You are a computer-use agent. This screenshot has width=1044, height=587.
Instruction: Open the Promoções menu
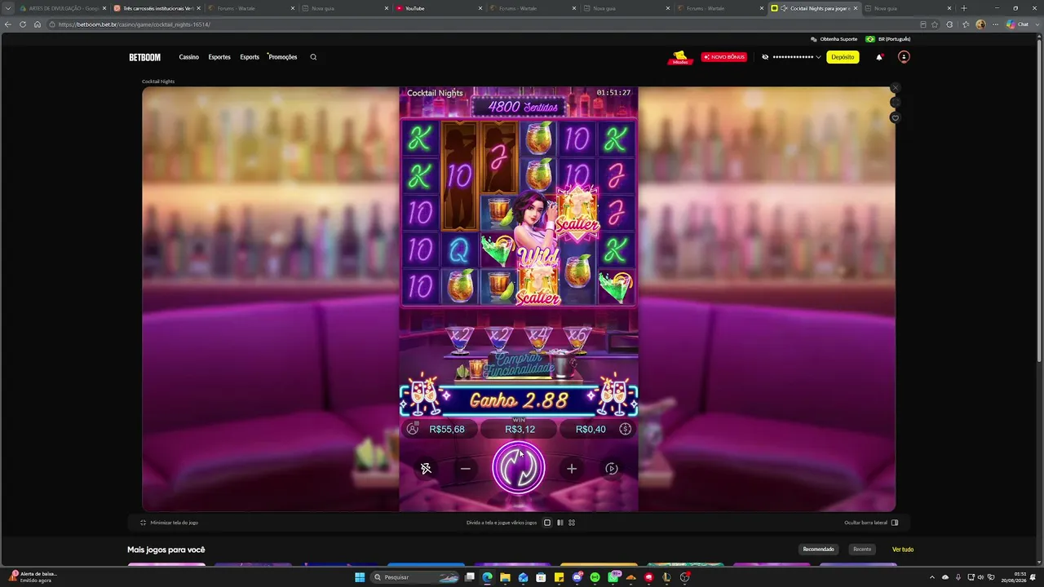(282, 57)
